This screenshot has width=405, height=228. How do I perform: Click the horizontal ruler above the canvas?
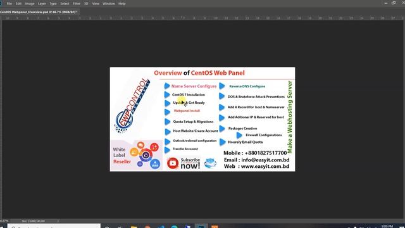[202, 18]
